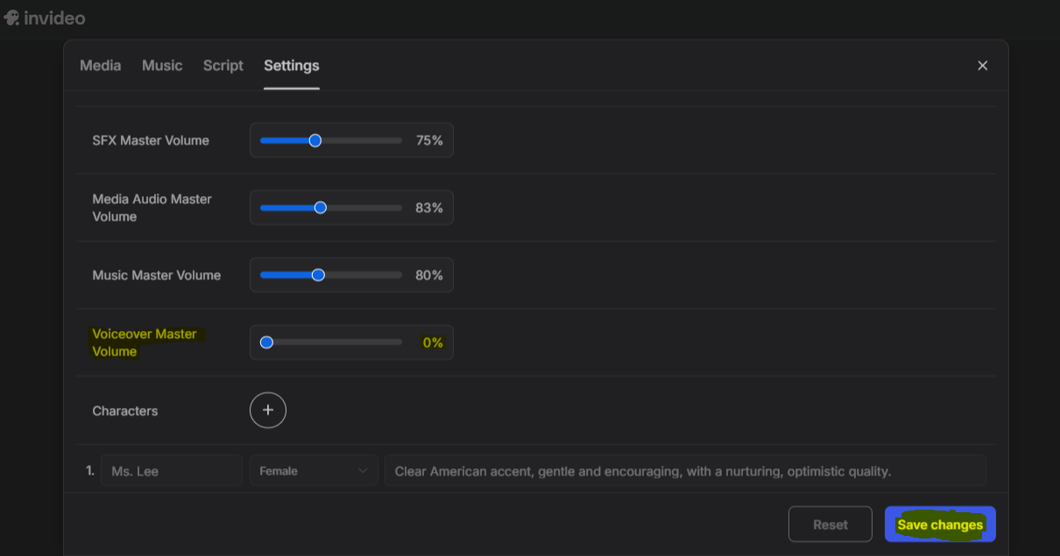Expand the Female gender dropdown
Image resolution: width=1060 pixels, height=556 pixels.
(313, 470)
